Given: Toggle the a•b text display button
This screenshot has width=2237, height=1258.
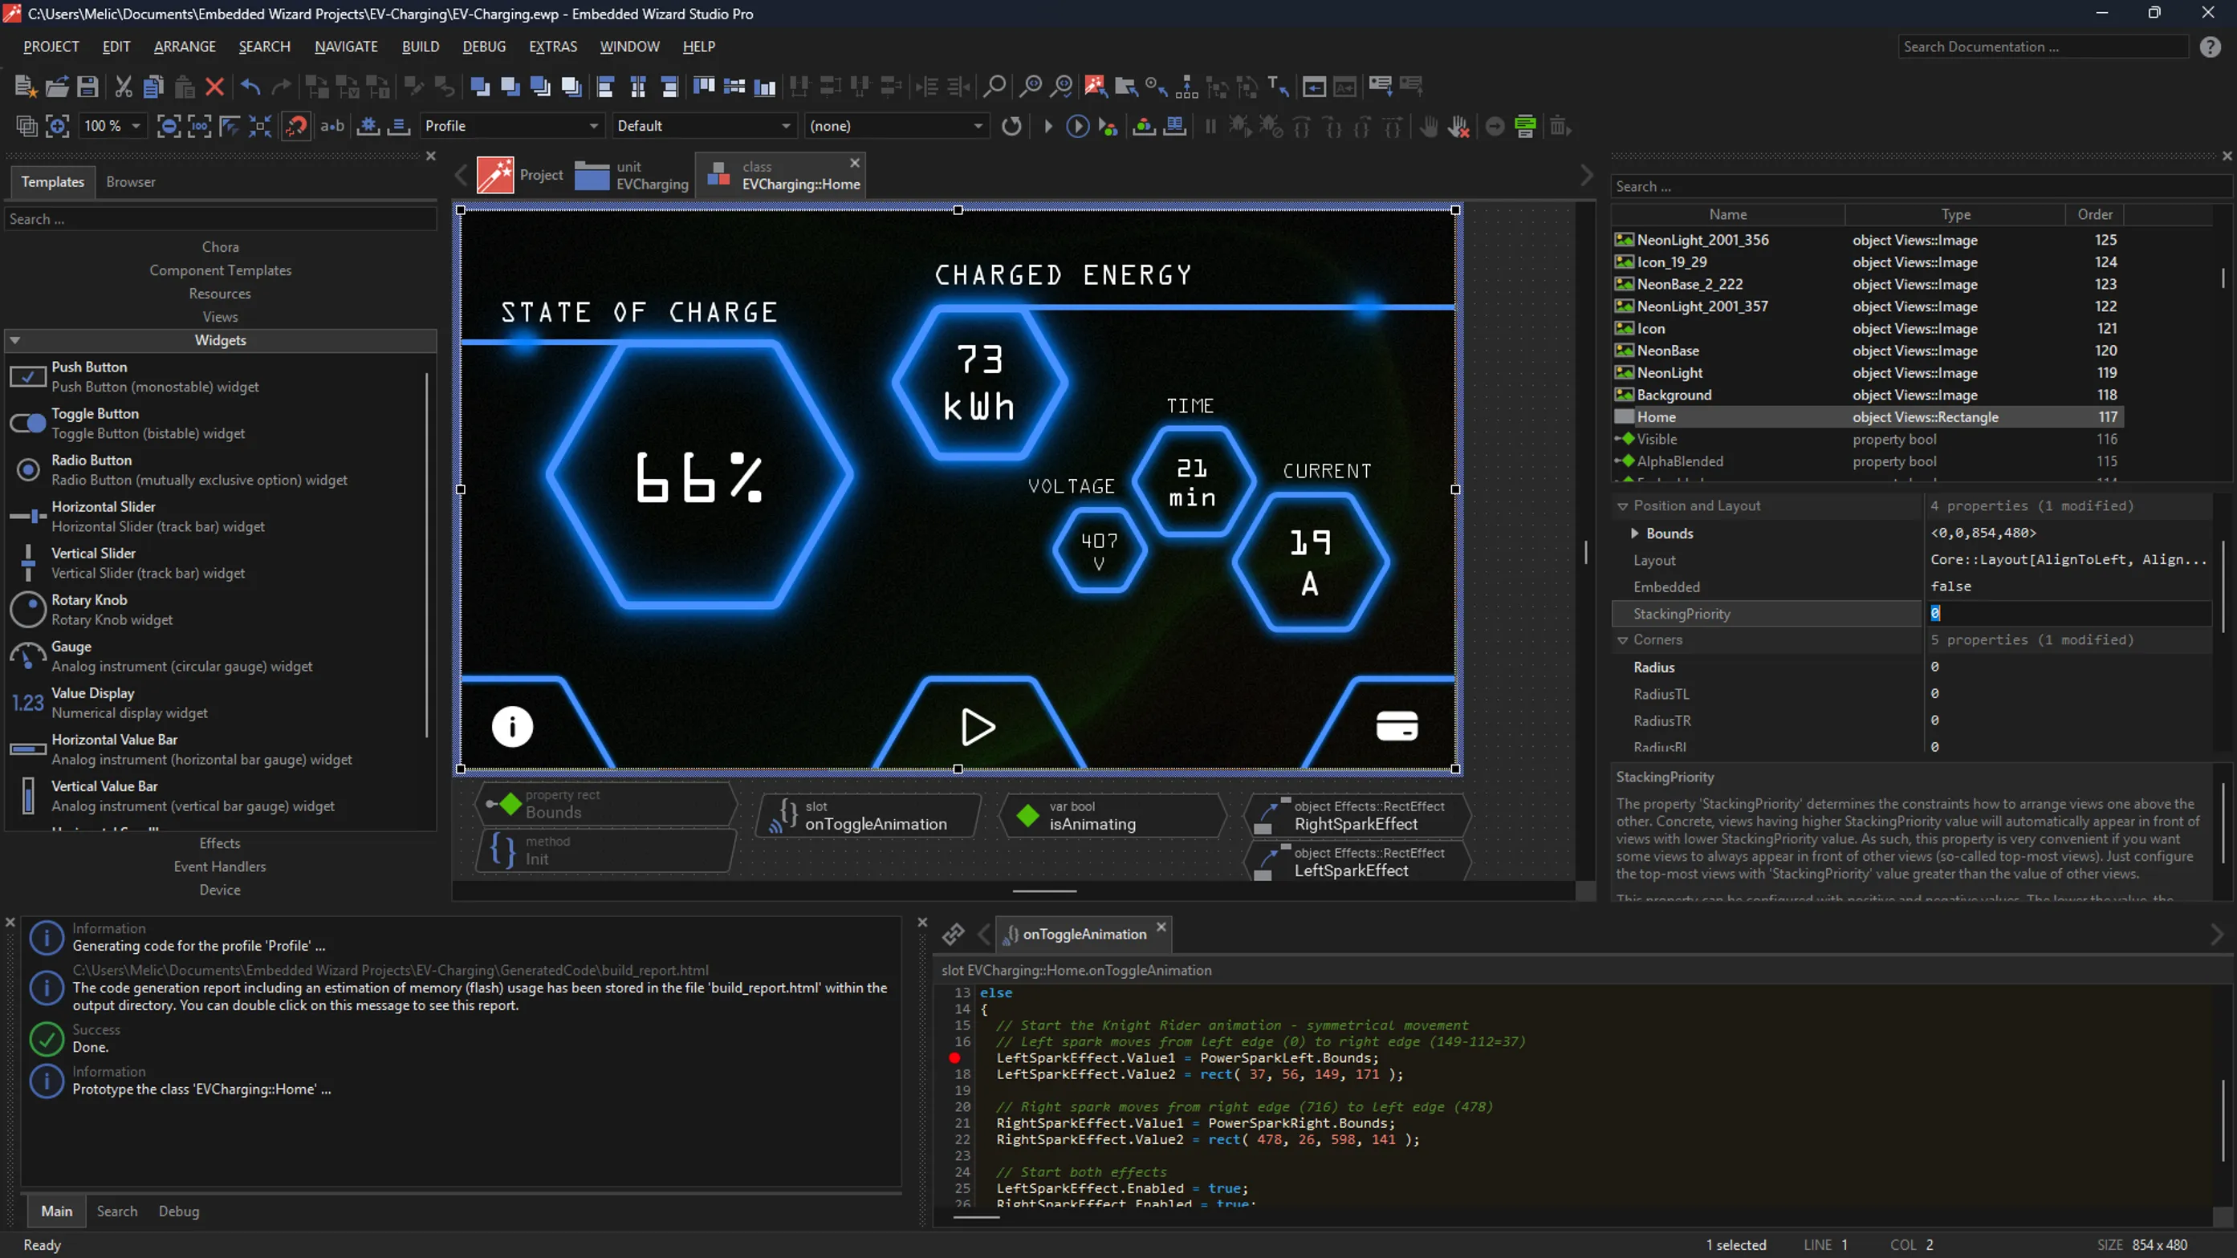Looking at the screenshot, I should [x=331, y=127].
